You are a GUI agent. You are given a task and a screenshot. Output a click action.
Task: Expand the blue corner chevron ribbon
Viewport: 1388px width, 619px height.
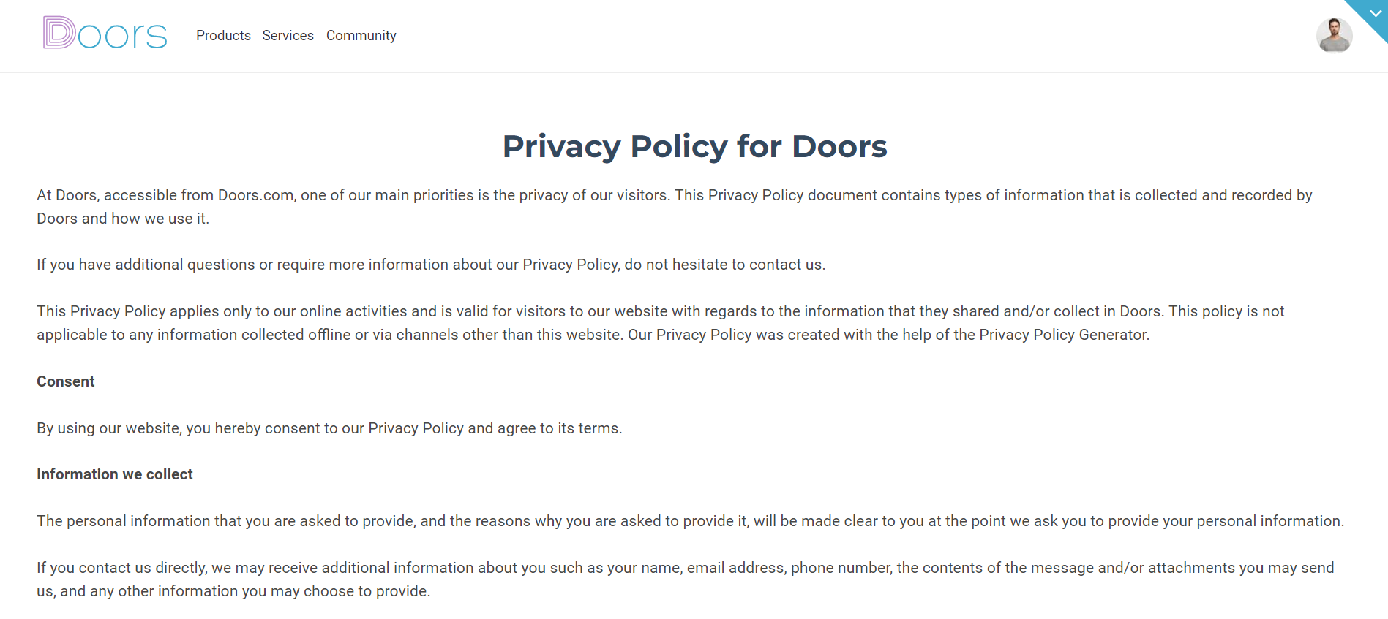point(1374,13)
